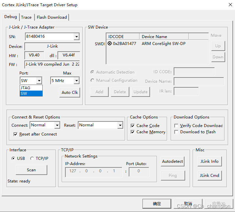Switch to the Debug tab
235x212 pixels.
pyautogui.click(x=11, y=17)
